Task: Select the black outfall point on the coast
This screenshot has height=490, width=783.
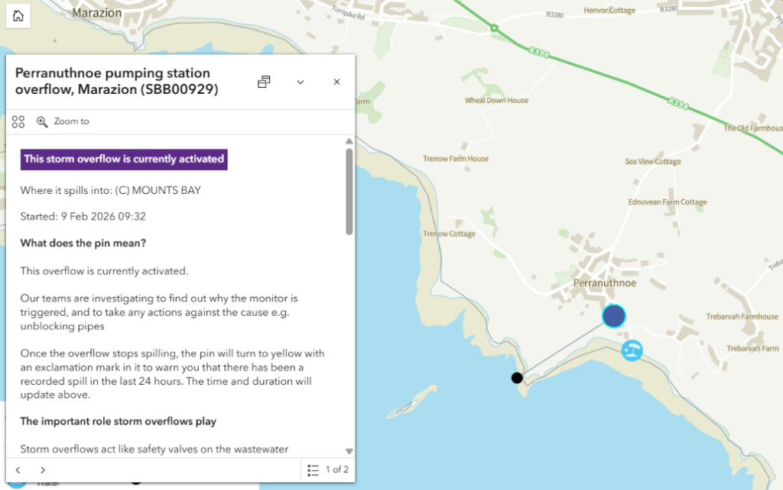Action: pyautogui.click(x=517, y=378)
